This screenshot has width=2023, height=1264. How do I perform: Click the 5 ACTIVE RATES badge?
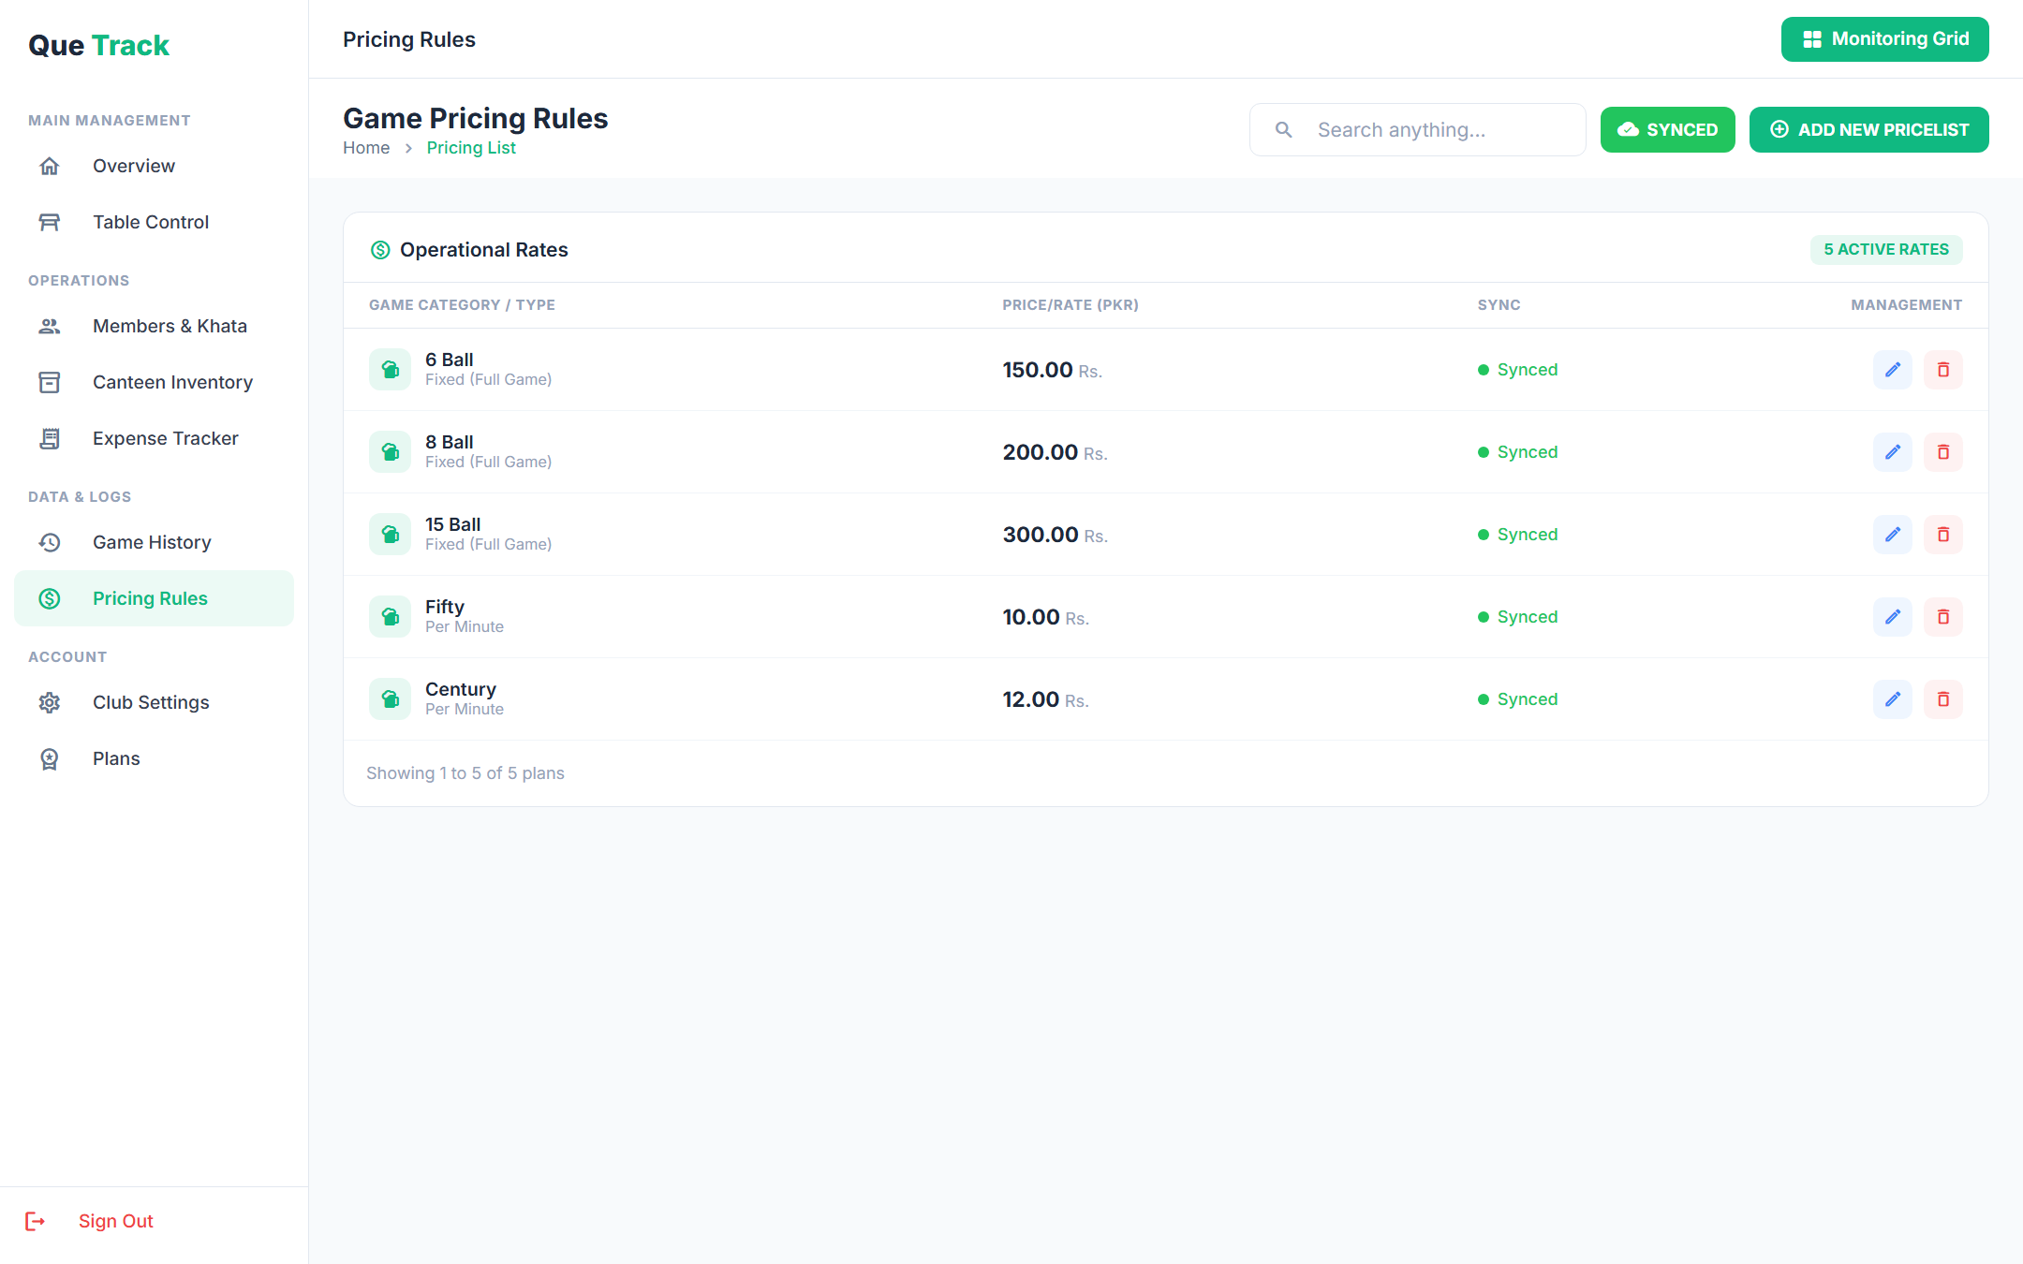pyautogui.click(x=1885, y=249)
